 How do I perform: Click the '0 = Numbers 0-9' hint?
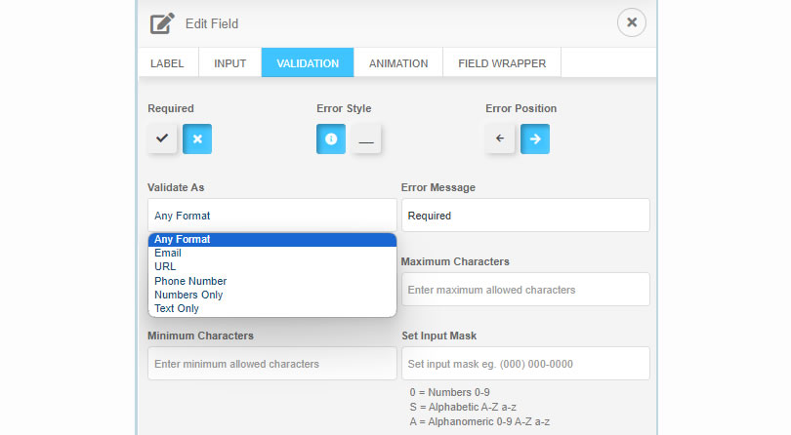point(449,392)
